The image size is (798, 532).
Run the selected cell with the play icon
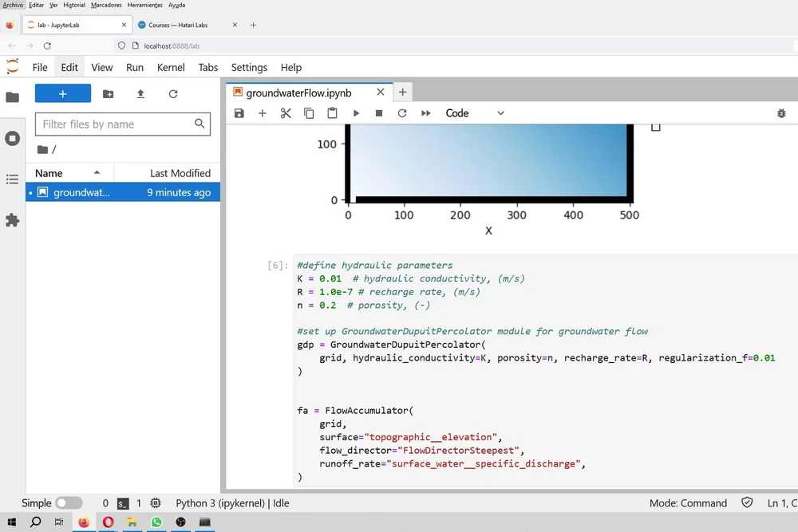point(356,113)
